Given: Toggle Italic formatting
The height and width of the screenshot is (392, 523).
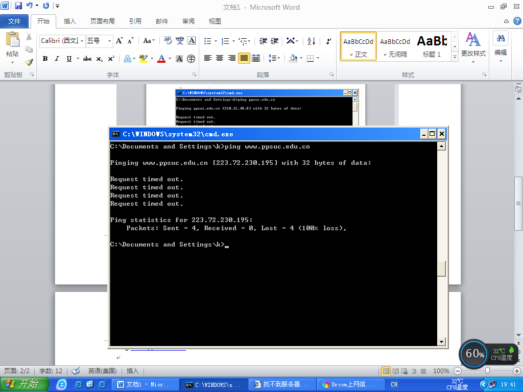Looking at the screenshot, I should point(57,59).
